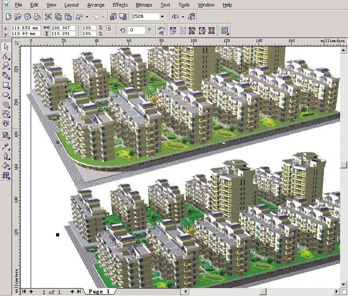The height and width of the screenshot is (296, 348).
Task: Open the Tools menu
Action: tap(184, 5)
